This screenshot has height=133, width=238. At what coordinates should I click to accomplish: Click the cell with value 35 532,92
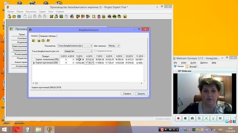(89, 59)
